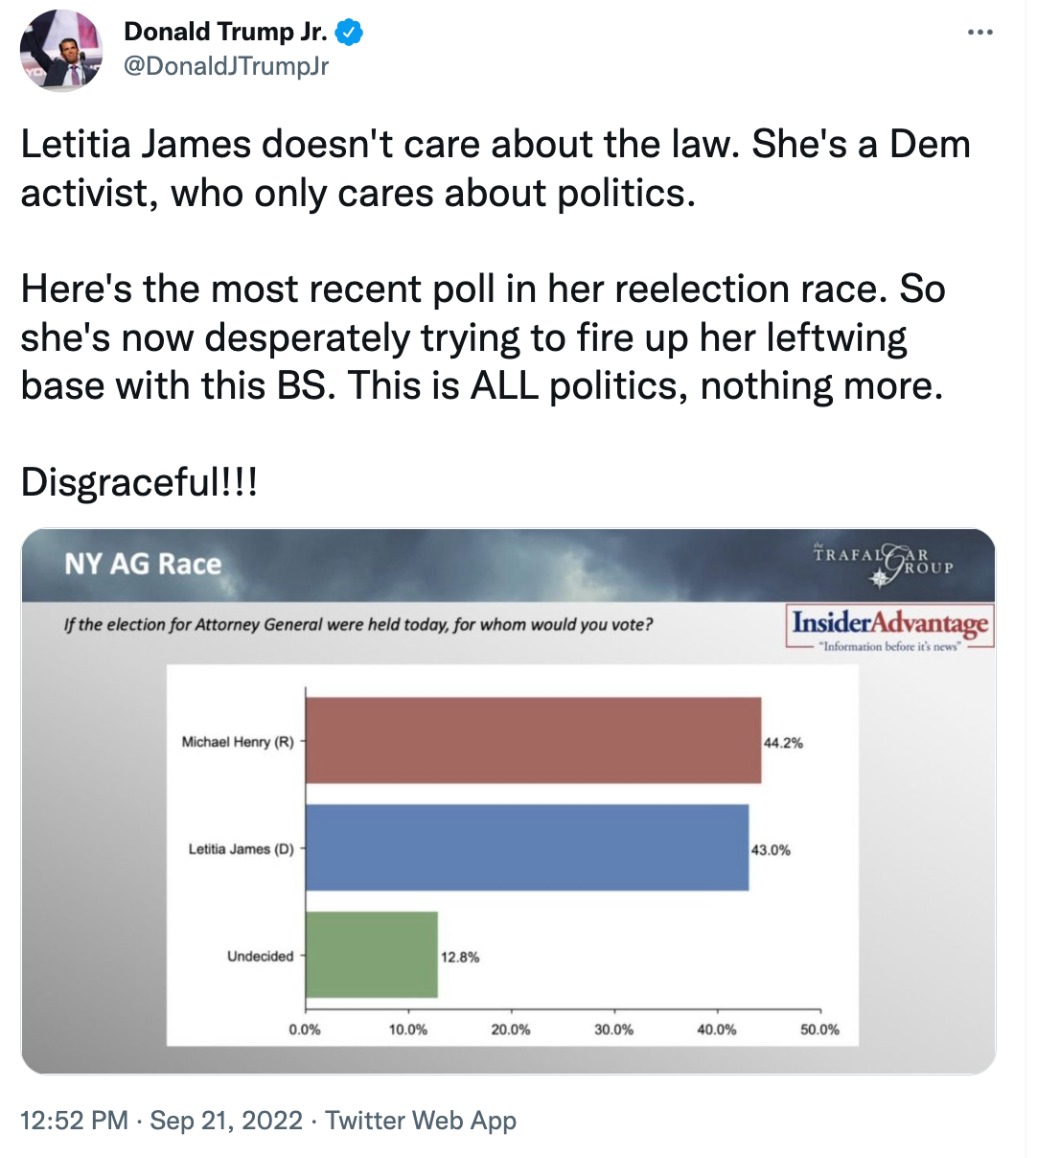The width and height of the screenshot is (1037, 1158).
Task: Open the author's profile picture
Action: point(61,51)
